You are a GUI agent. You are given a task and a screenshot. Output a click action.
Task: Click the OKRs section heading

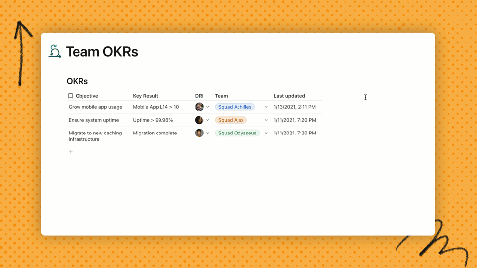click(x=78, y=81)
